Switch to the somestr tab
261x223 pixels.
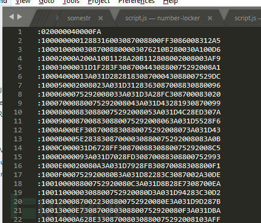pos(79,18)
